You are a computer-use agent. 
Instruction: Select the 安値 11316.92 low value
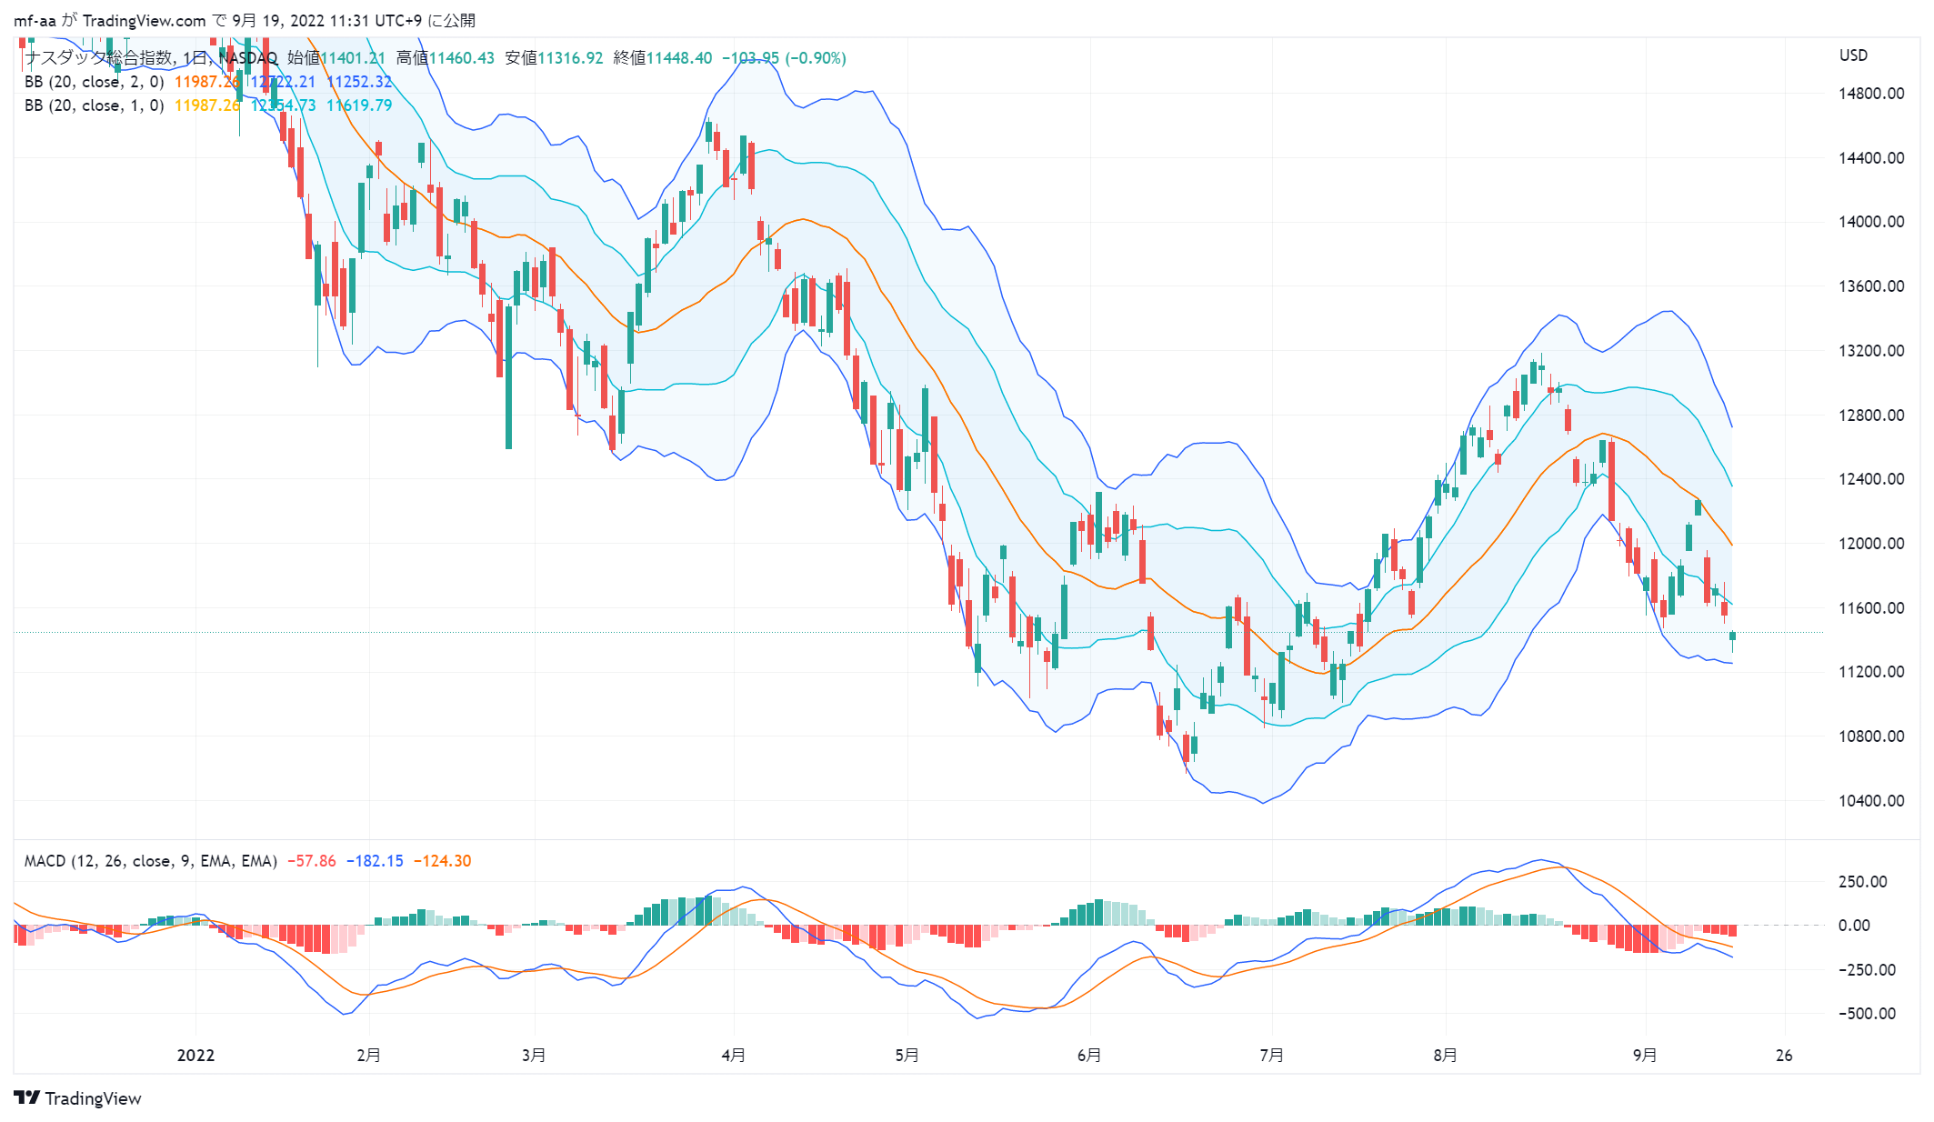point(554,58)
